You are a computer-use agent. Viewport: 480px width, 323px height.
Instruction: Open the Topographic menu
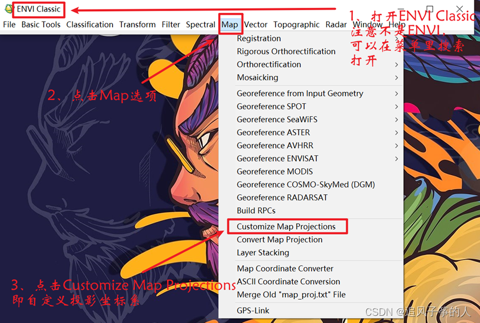[x=296, y=24]
